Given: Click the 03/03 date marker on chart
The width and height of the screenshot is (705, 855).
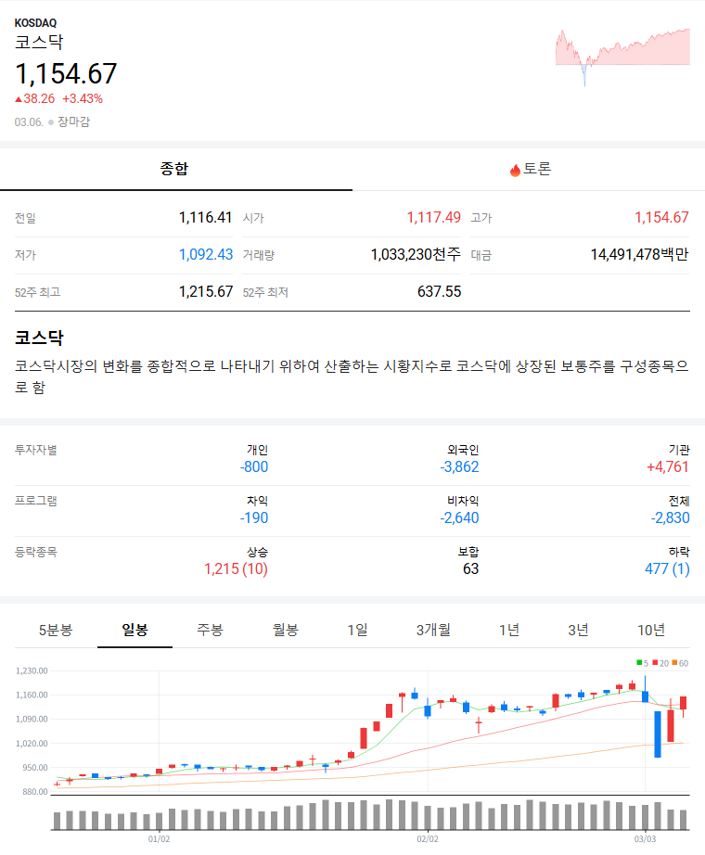Looking at the screenshot, I should pyautogui.click(x=645, y=839).
